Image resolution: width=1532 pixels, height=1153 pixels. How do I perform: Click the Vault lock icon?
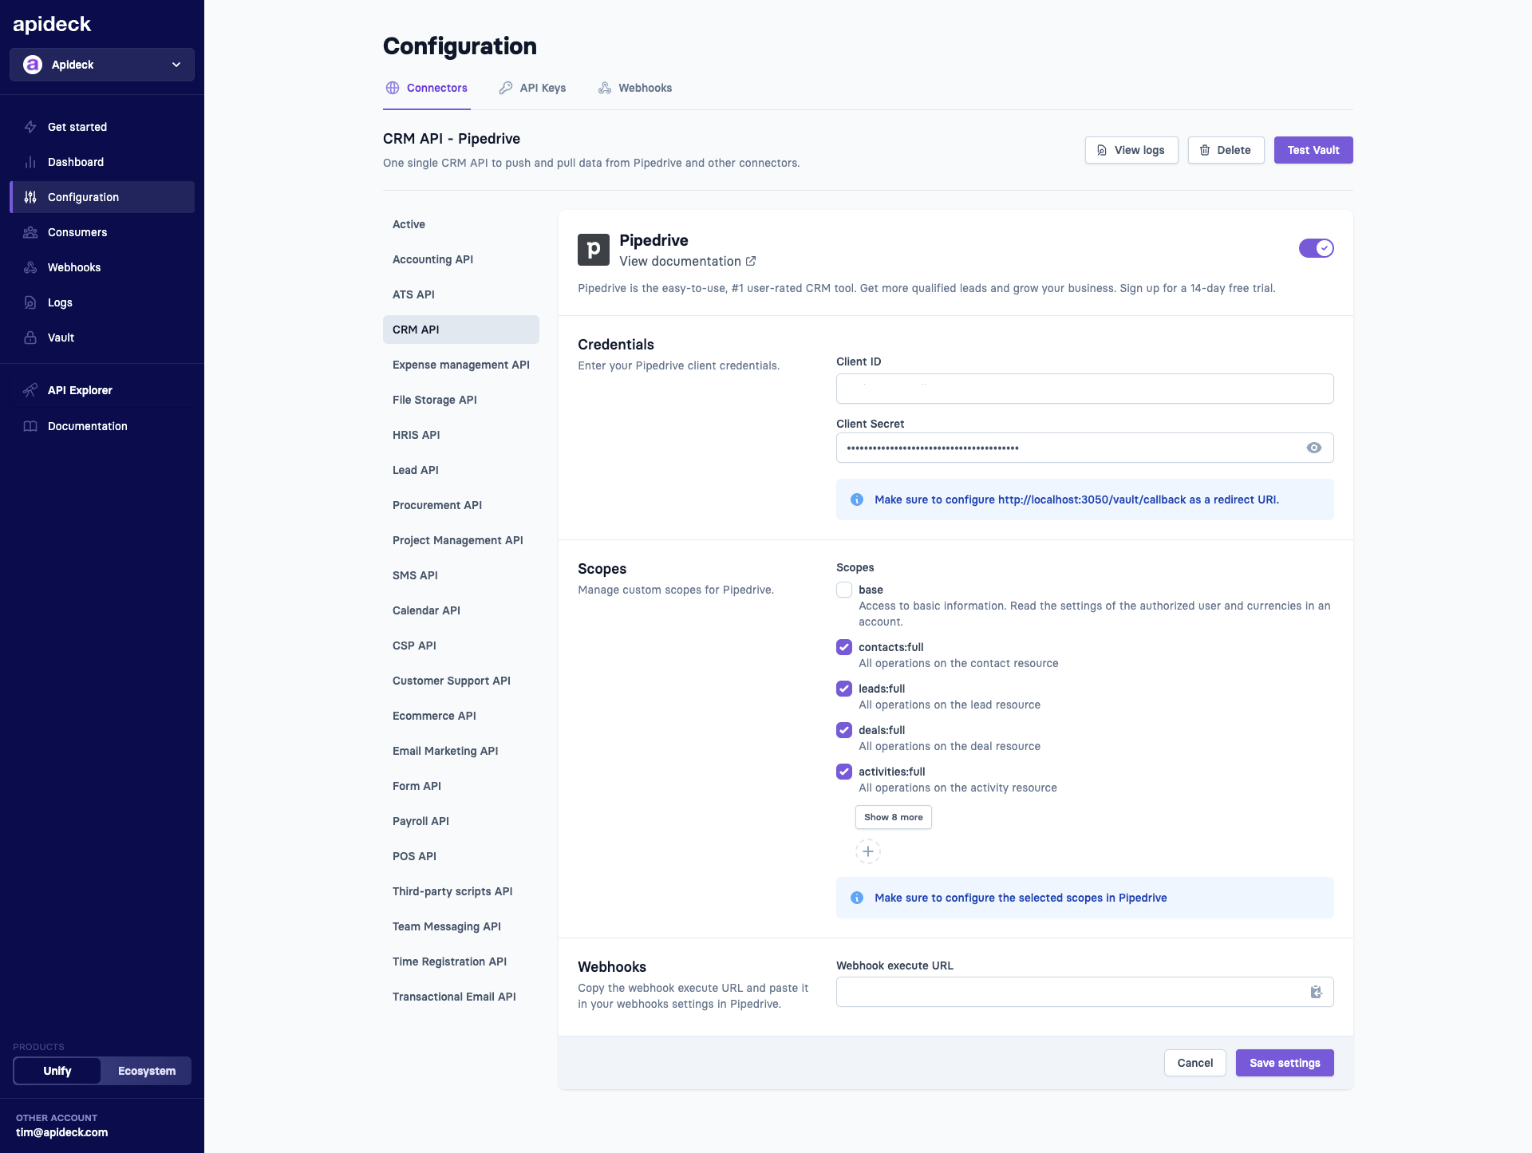pyautogui.click(x=30, y=338)
